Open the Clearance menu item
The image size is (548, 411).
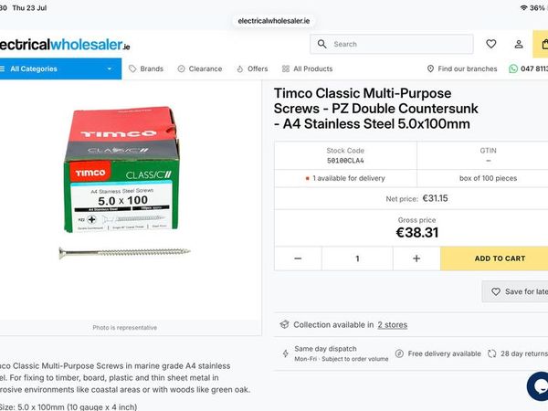click(200, 68)
